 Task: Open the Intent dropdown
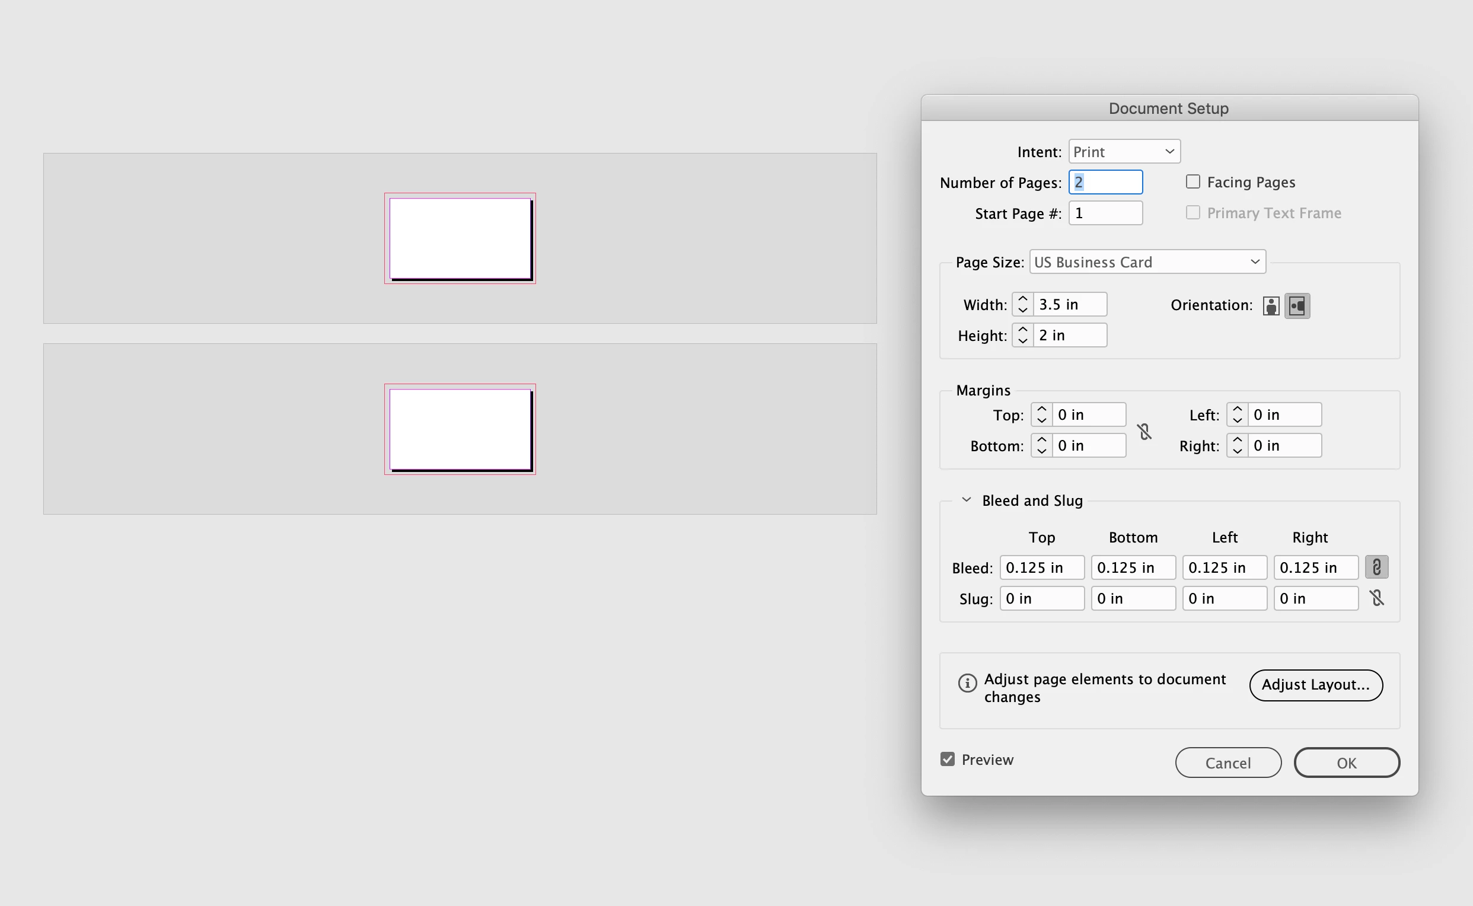1124,152
